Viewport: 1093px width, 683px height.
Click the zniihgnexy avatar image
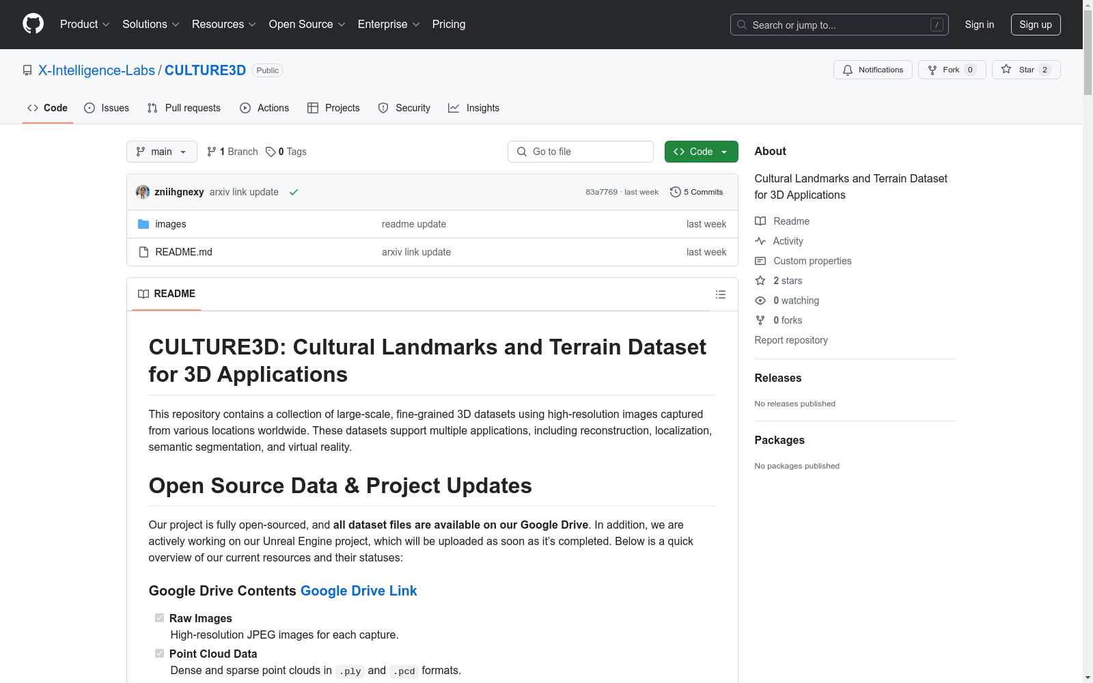[x=143, y=192]
